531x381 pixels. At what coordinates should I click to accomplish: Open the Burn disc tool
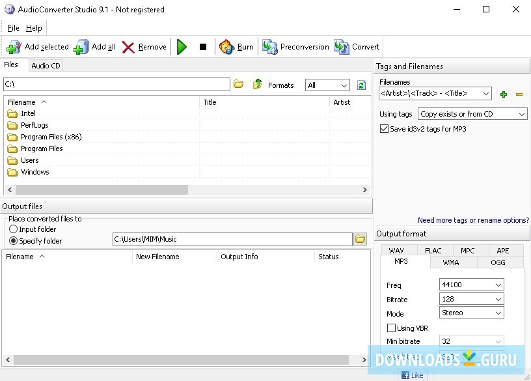(227, 47)
